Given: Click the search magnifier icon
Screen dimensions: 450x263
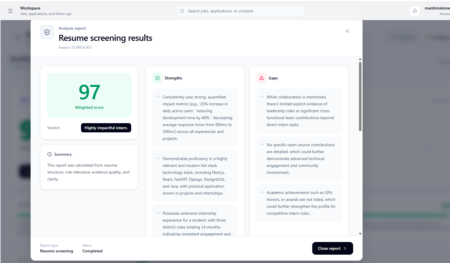Looking at the screenshot, I should [x=182, y=11].
